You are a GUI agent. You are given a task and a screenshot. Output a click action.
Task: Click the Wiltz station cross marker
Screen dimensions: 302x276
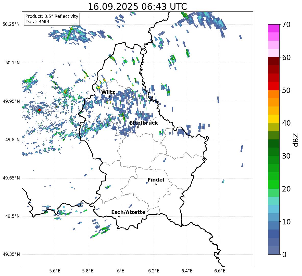point(109,96)
